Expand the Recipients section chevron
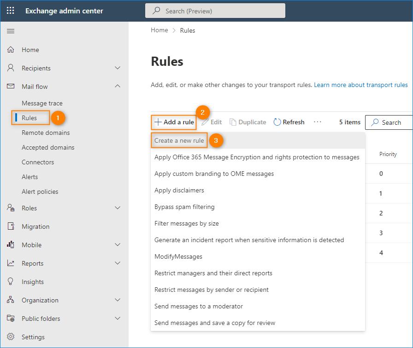 tap(118, 68)
